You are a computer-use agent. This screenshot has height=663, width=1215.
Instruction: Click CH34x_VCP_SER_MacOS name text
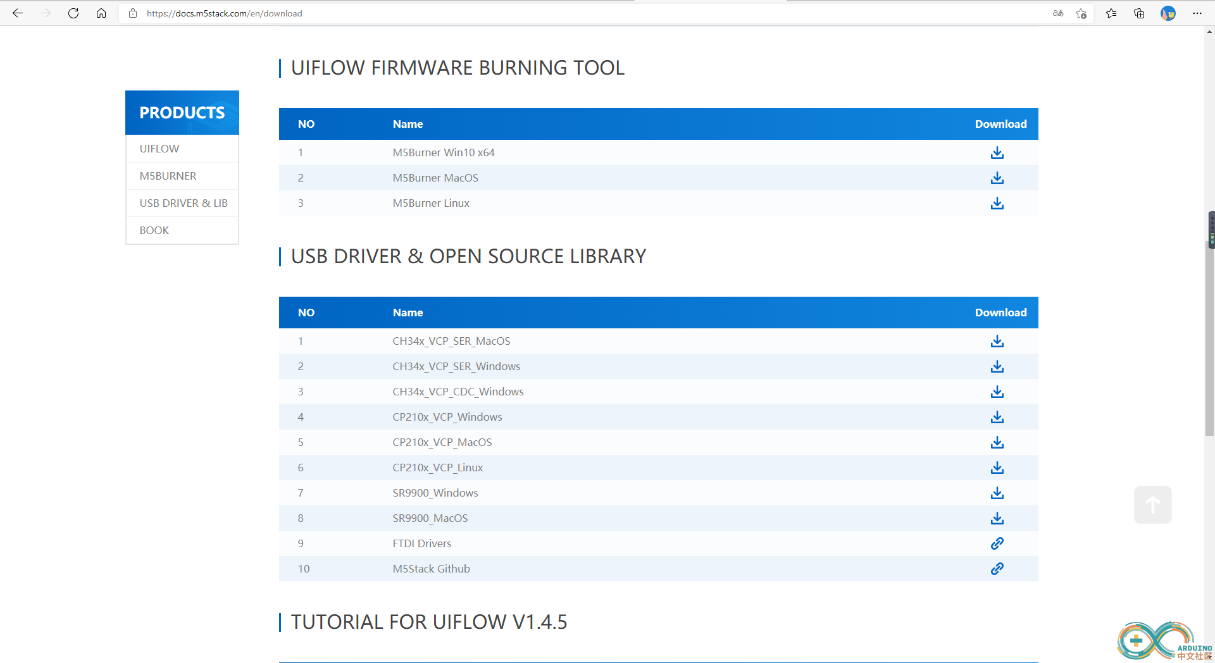click(451, 341)
